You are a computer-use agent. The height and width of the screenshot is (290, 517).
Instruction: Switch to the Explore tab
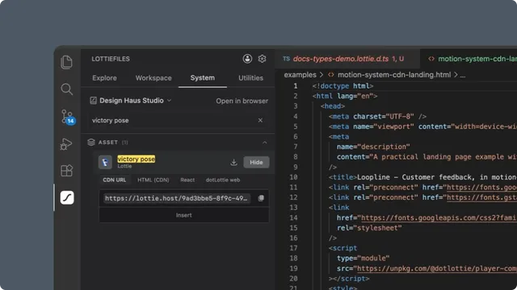coord(104,78)
